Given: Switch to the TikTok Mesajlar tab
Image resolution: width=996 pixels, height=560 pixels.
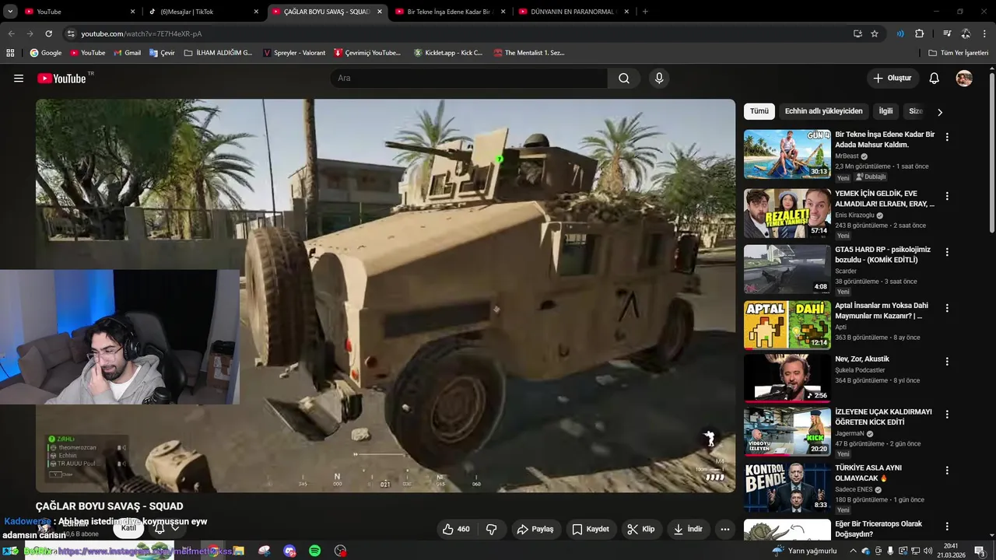Looking at the screenshot, I should point(202,12).
